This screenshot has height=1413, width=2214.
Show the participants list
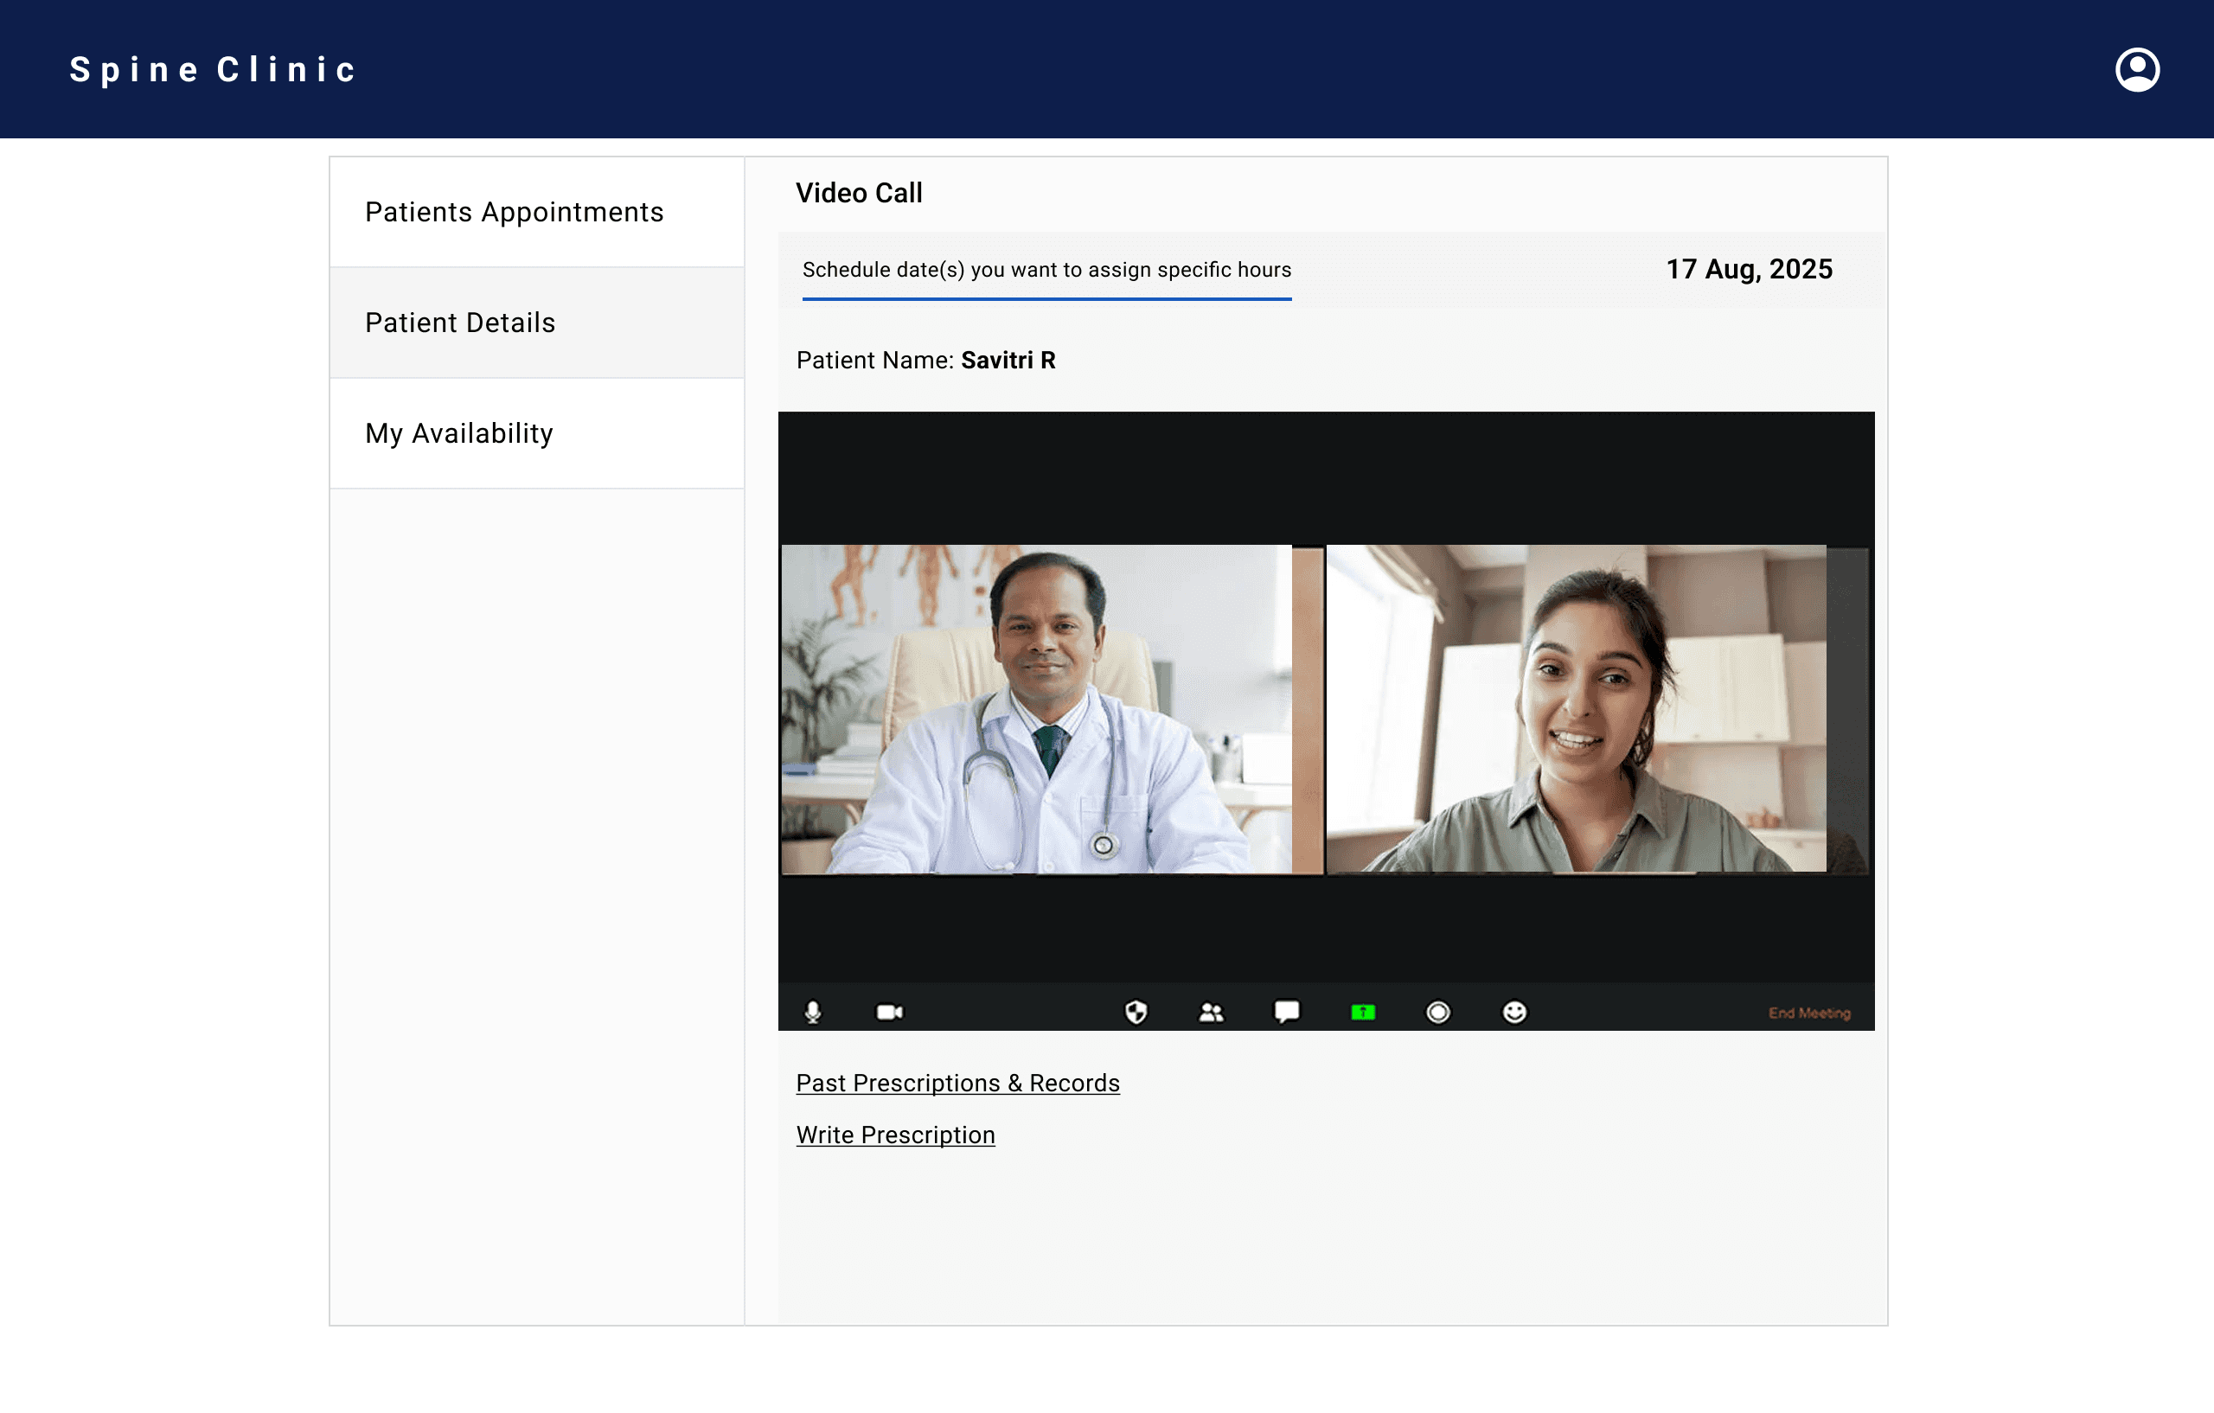[x=1212, y=1012]
